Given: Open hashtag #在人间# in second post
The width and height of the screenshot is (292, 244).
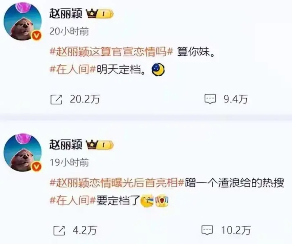Looking at the screenshot, I should (x=73, y=201).
